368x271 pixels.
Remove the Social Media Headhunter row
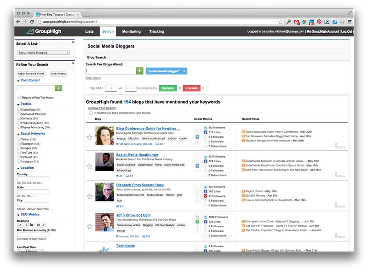[339, 175]
